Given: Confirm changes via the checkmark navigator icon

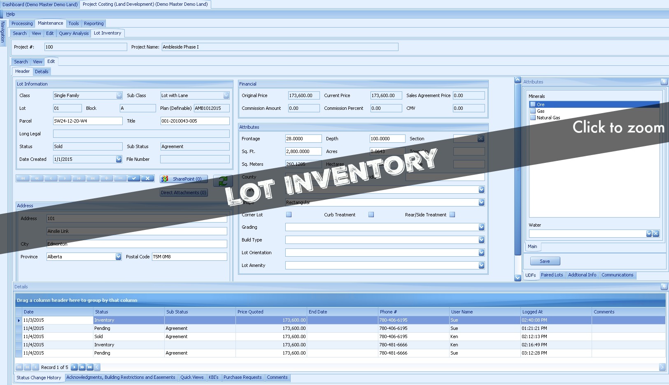Looking at the screenshot, I should click(x=134, y=178).
